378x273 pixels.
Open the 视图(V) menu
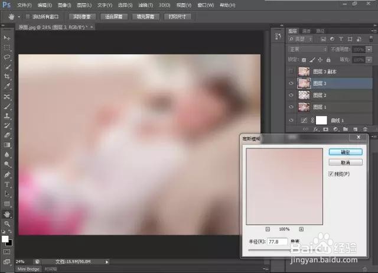(184, 5)
